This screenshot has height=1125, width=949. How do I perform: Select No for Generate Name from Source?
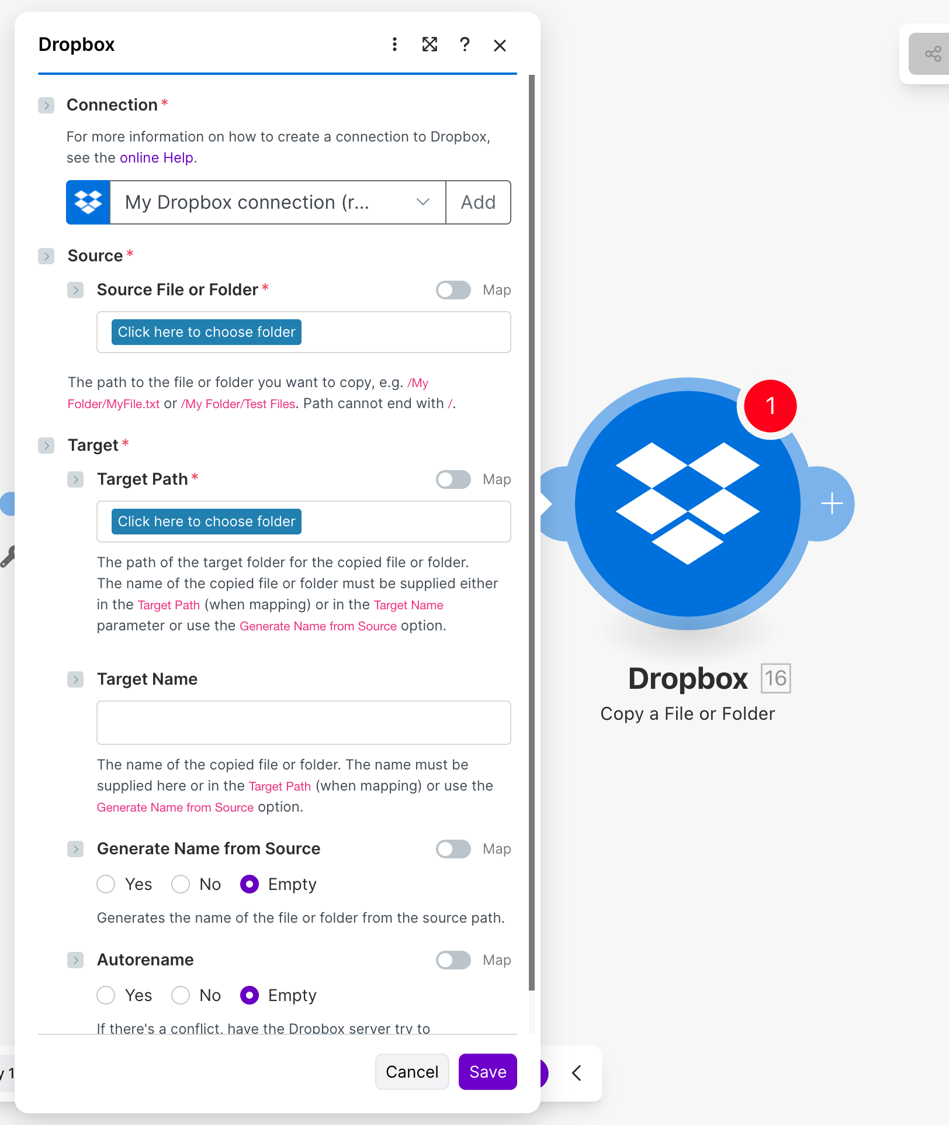click(x=181, y=884)
